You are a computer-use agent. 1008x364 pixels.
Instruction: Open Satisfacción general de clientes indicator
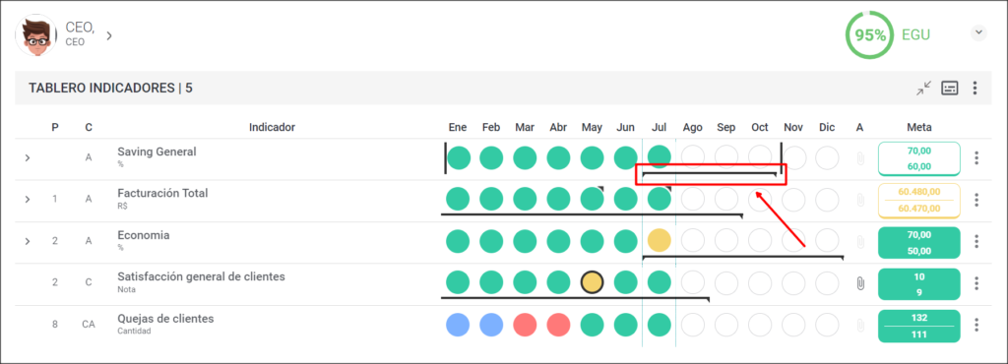pos(201,276)
